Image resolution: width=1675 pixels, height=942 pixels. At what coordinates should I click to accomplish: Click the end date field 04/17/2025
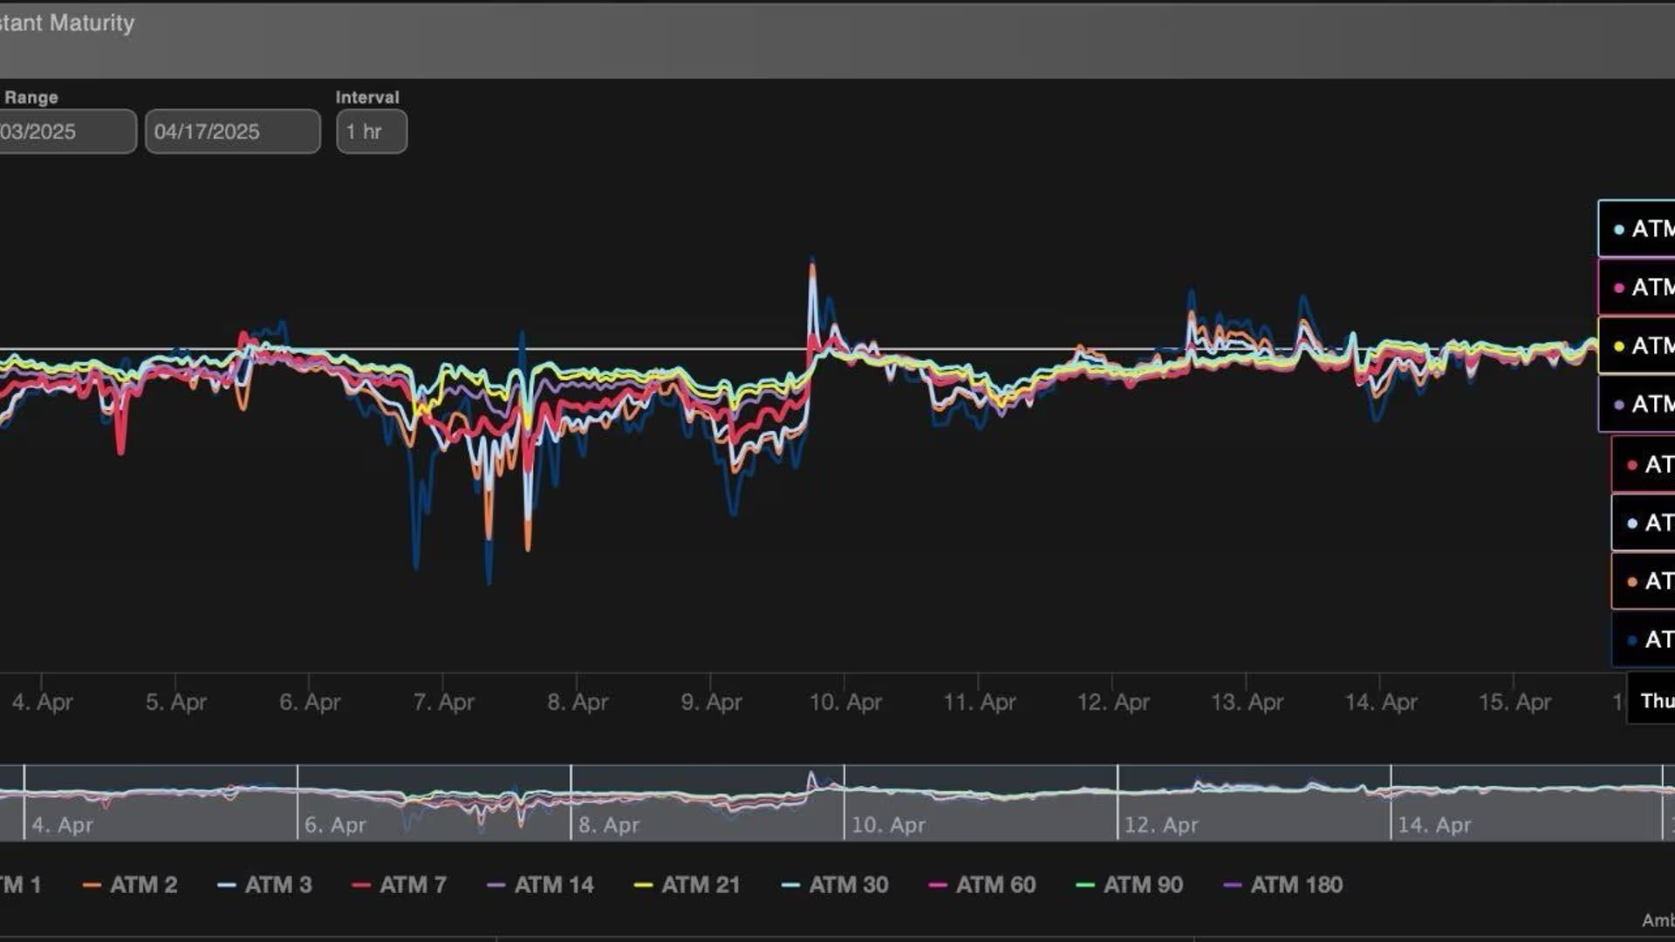point(232,132)
